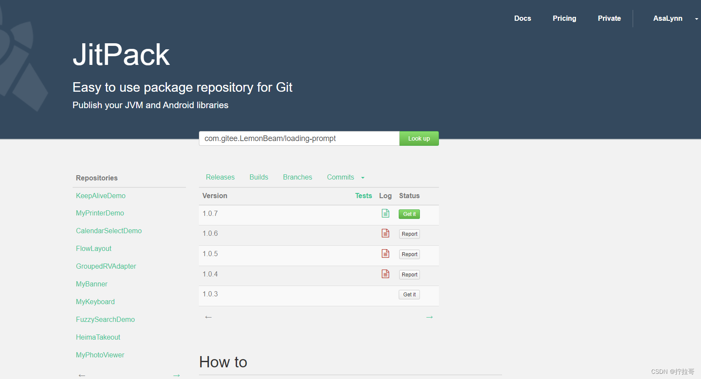The image size is (701, 379).
Task: Click Report for version 1.0.5
Action: tap(409, 254)
